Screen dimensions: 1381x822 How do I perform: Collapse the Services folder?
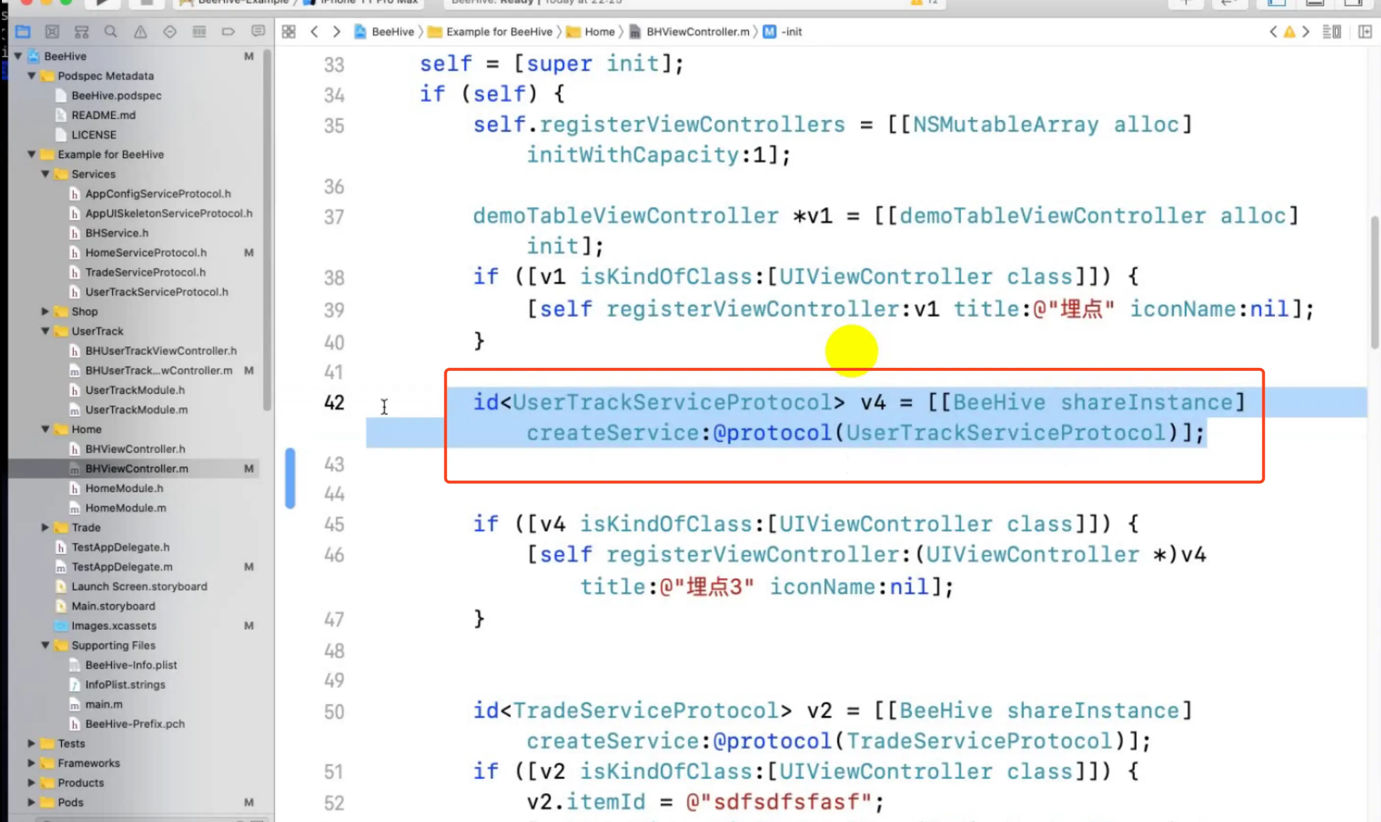[x=46, y=174]
